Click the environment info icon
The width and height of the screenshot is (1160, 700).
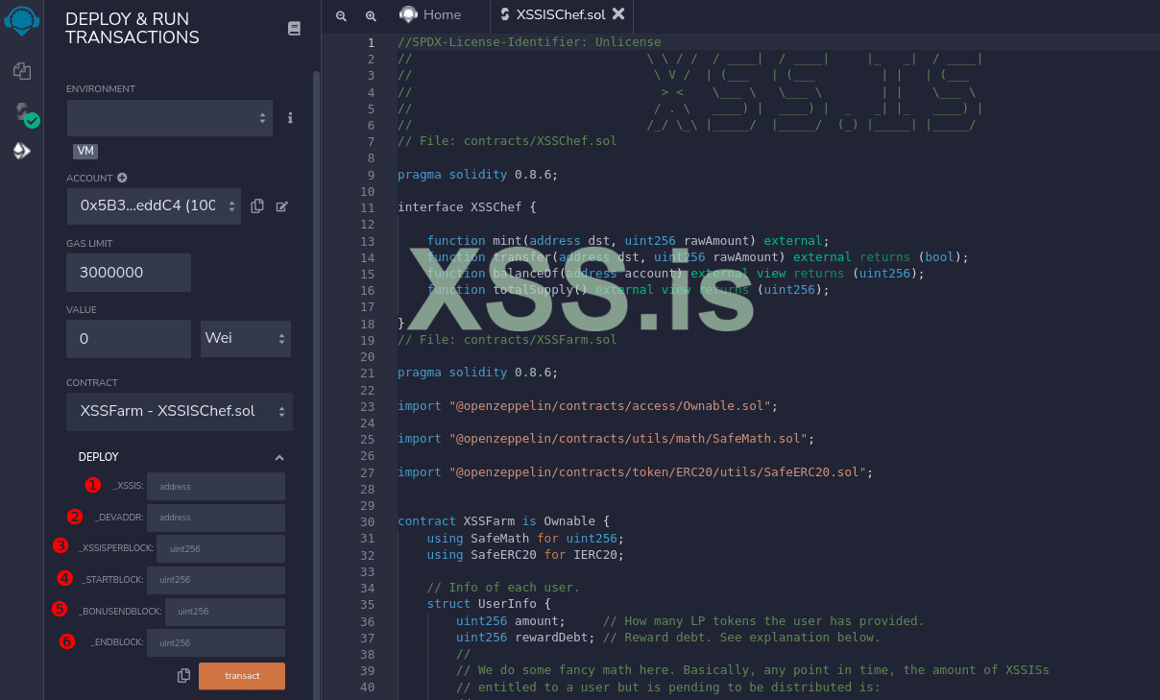click(290, 117)
